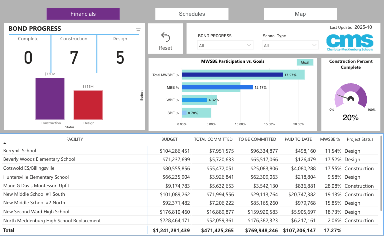Select the New Second Ward High School row
This screenshot has height=236, width=384.
(75, 211)
